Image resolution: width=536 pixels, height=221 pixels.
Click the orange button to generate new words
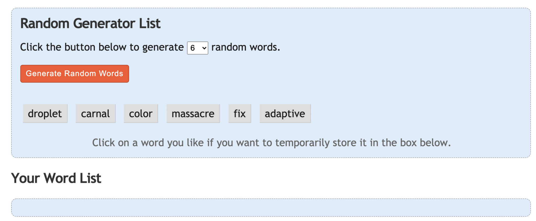click(75, 73)
